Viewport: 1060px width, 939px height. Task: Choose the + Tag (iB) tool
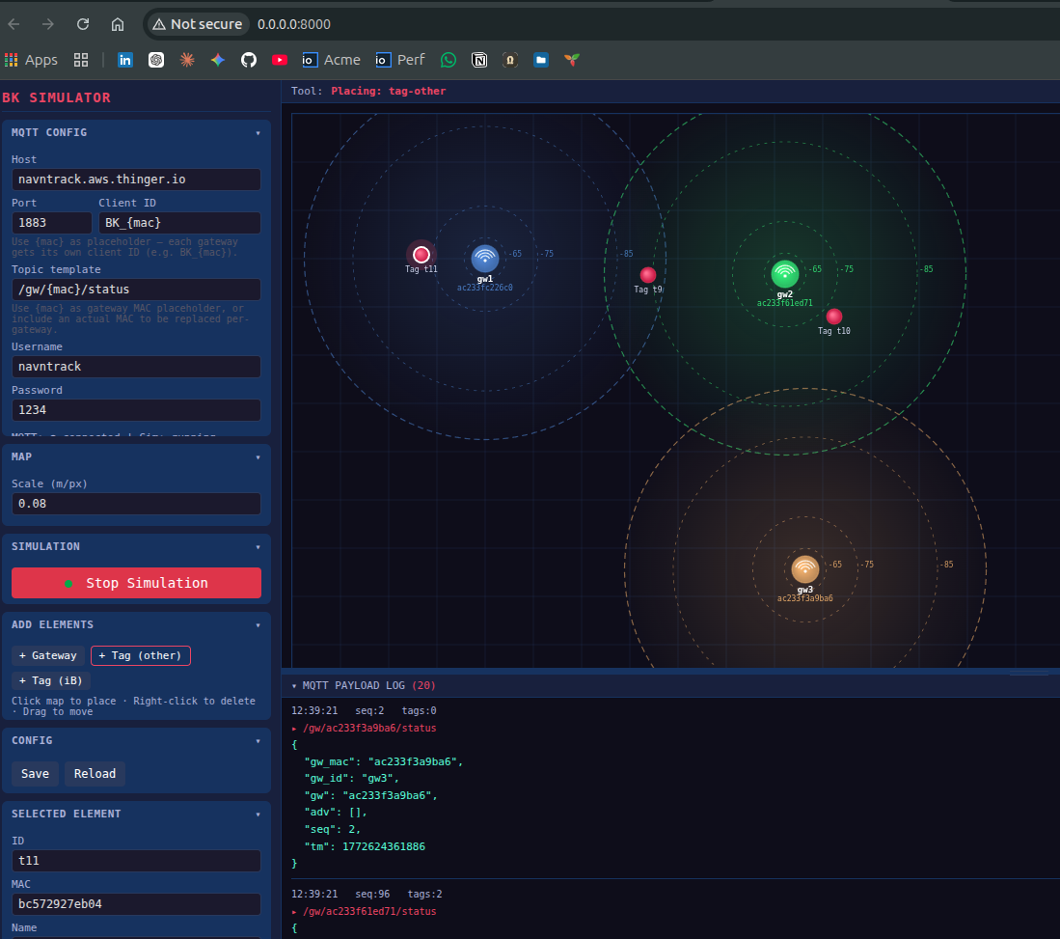click(x=51, y=680)
